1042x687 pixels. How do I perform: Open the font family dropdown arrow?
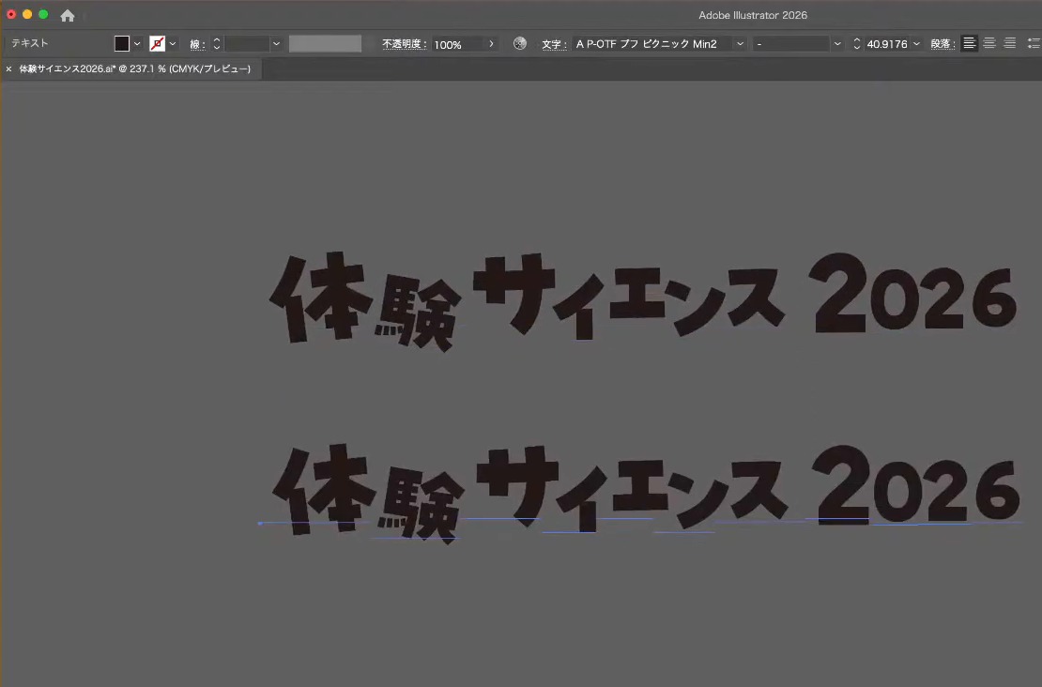[x=741, y=44]
